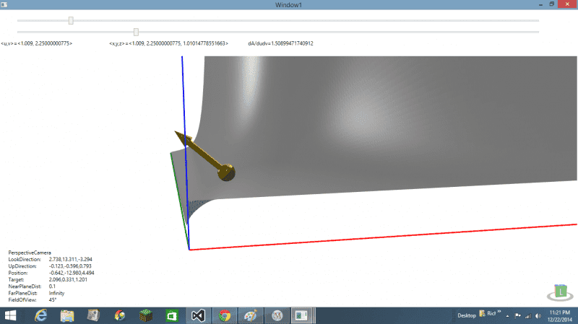Screen dimensions: 578x324
Task: Click the FarPlaneDist value Infinity
Action: click(56, 293)
